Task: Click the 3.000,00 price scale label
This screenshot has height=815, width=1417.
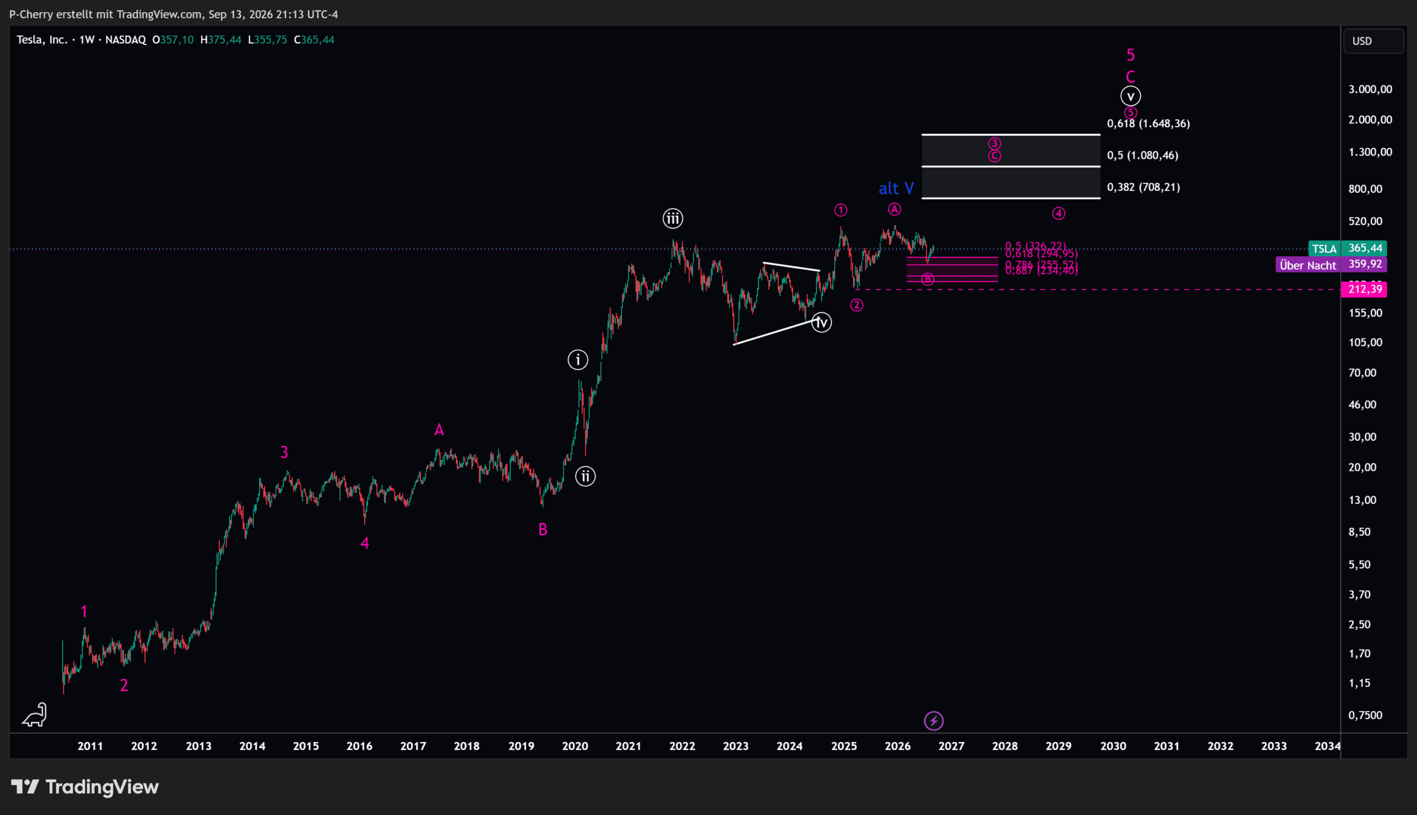Action: 1370,89
